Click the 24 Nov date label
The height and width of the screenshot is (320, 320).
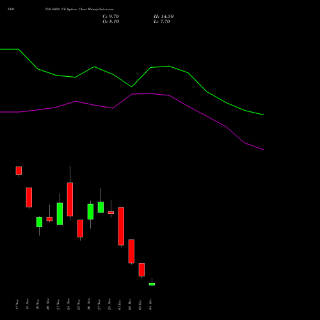click(68, 304)
